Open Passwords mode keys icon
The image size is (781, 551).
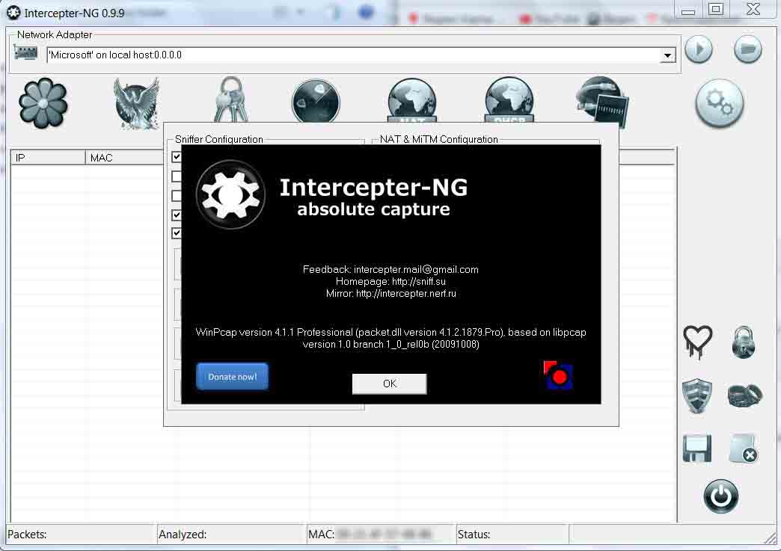231,99
